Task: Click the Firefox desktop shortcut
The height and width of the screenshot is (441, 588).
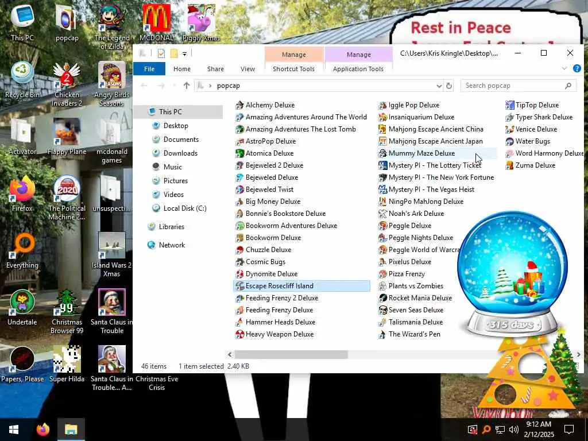Action: point(22,194)
